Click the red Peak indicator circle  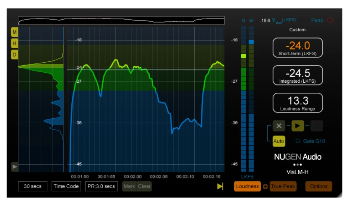coord(330,20)
